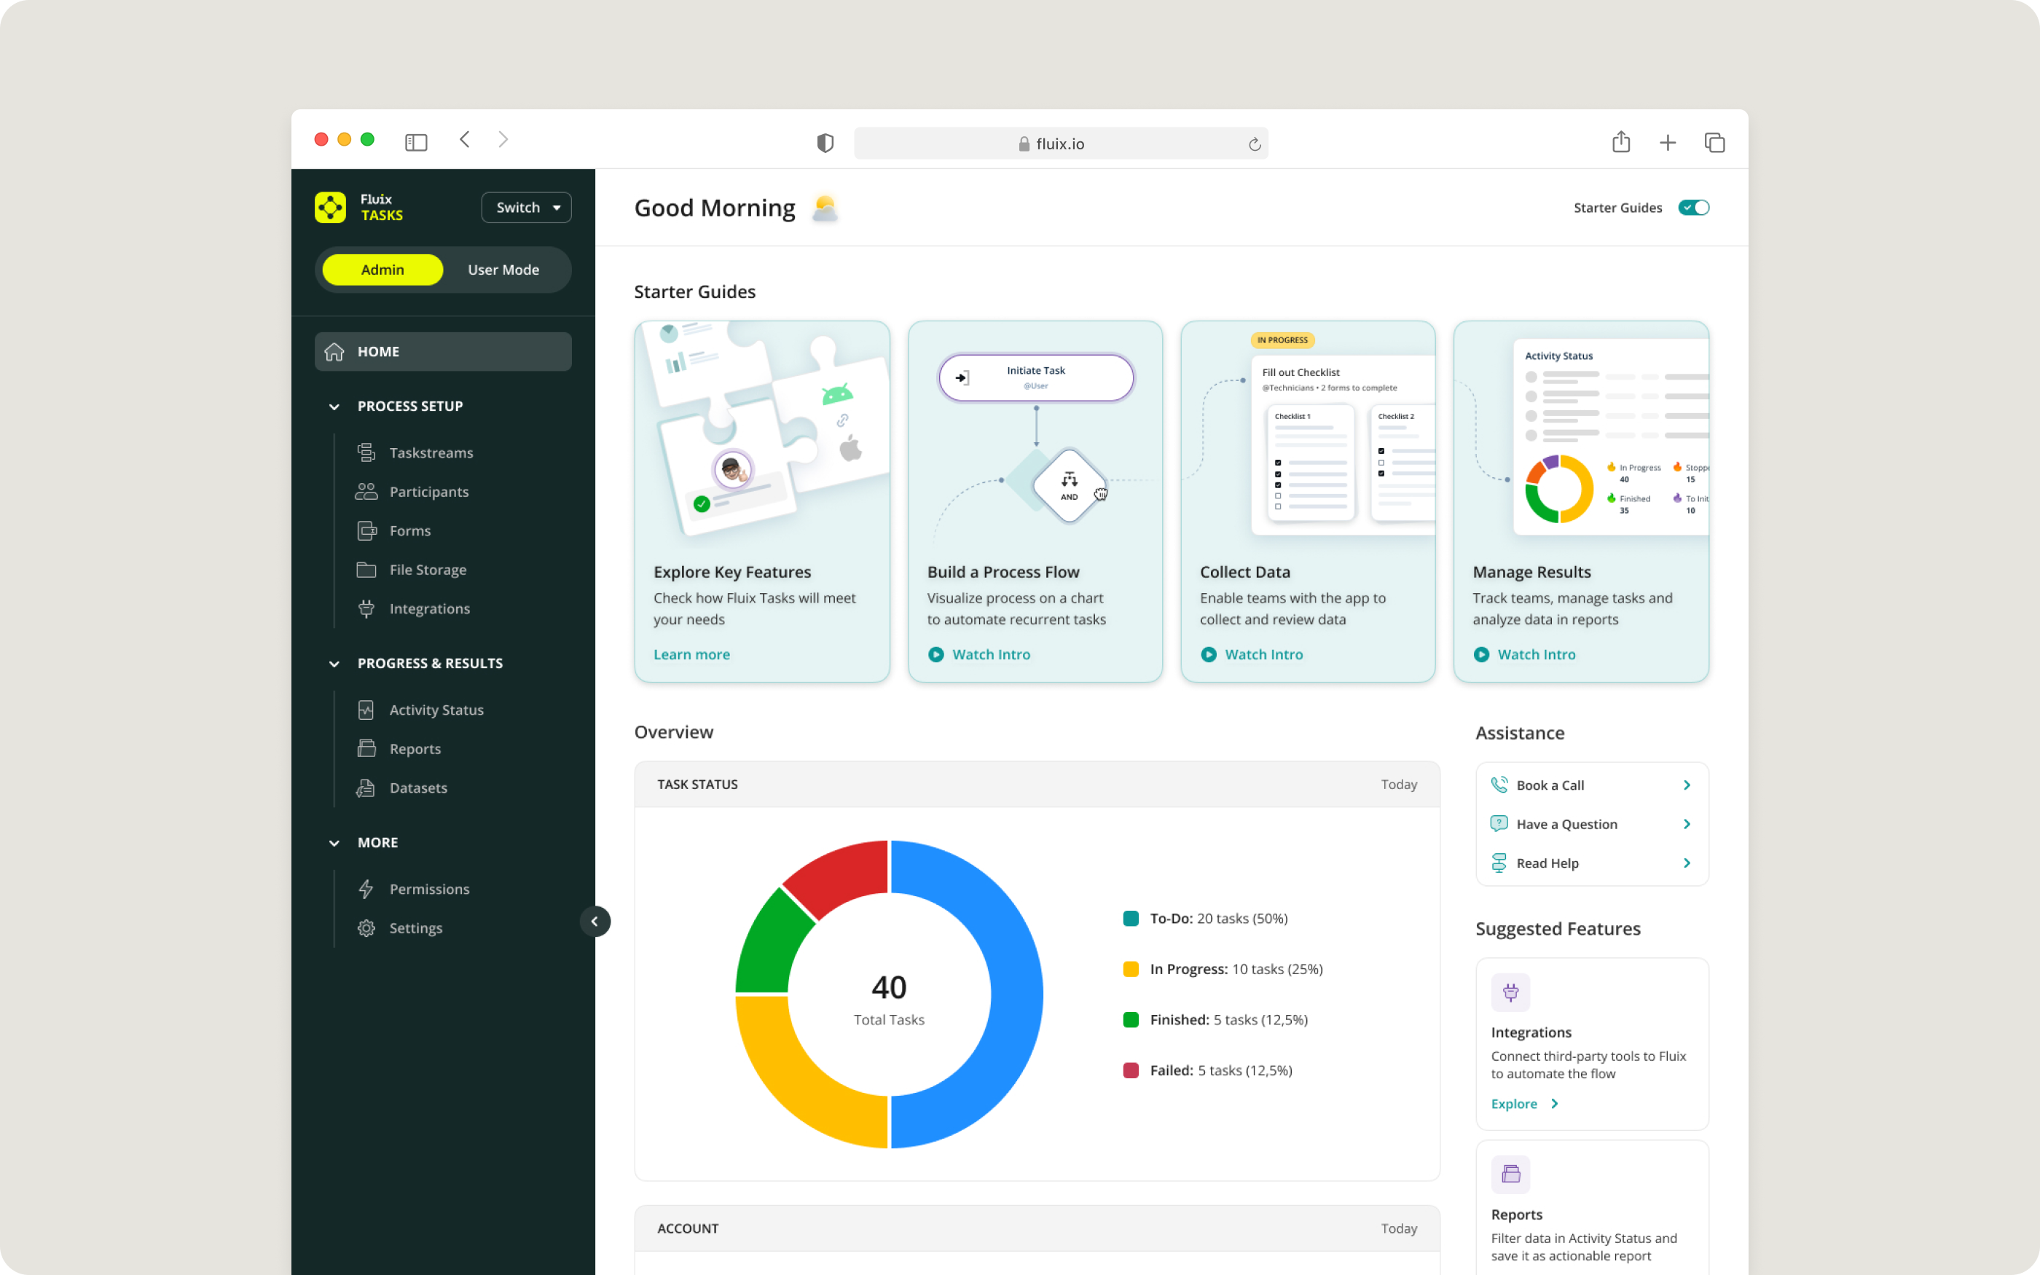Click the To-Do teal legend swatch
2040x1275 pixels.
[1131, 918]
